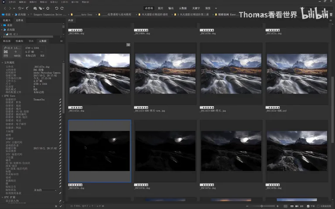Open the recent files clock icon
The width and height of the screenshot is (335, 209).
20,8
